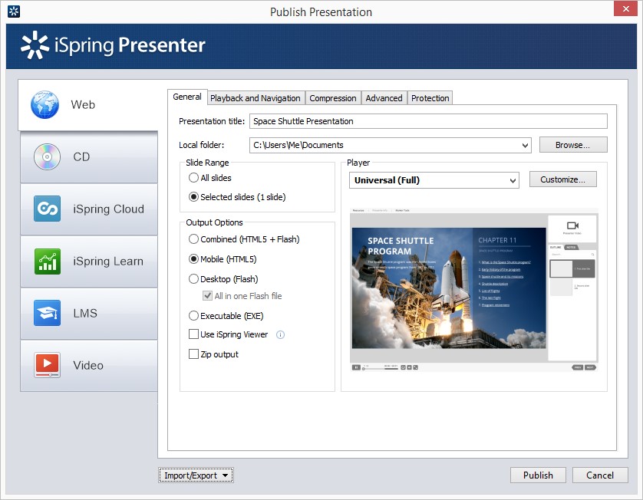Click the preview PREV button
The image size is (643, 500).
(577, 367)
